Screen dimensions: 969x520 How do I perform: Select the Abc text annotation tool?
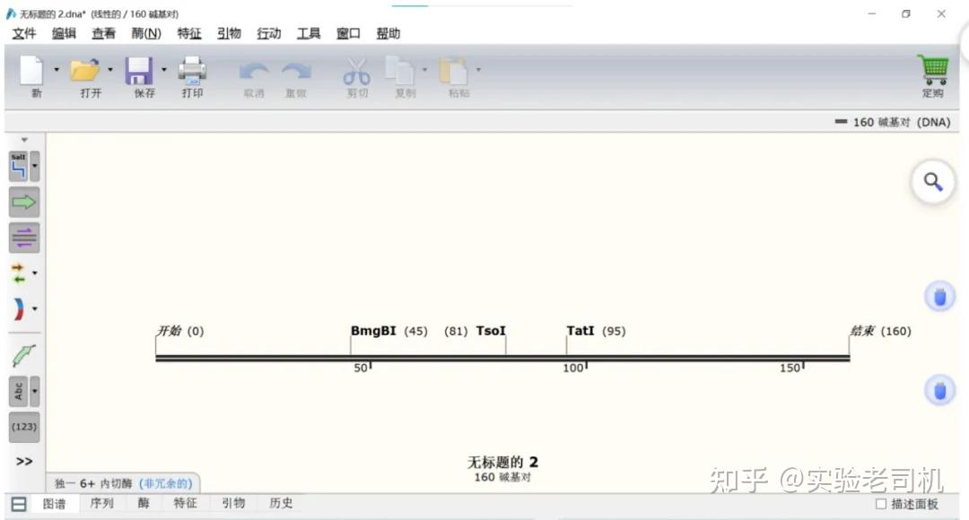(x=20, y=391)
